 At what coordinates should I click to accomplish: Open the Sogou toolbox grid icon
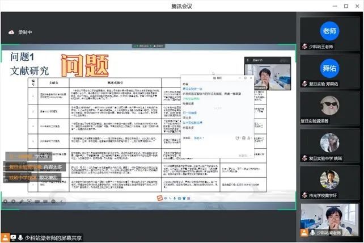click(x=189, y=198)
